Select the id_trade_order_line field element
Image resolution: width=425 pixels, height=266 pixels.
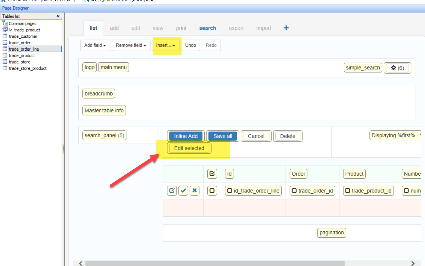[253, 191]
